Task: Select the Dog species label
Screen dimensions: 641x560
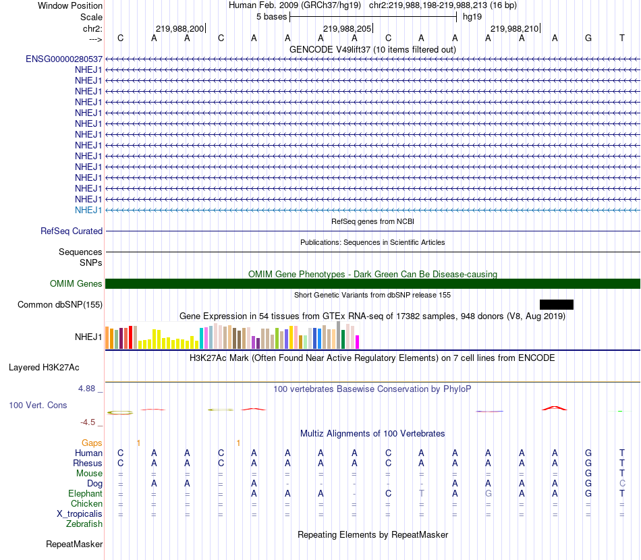Action: [x=94, y=484]
